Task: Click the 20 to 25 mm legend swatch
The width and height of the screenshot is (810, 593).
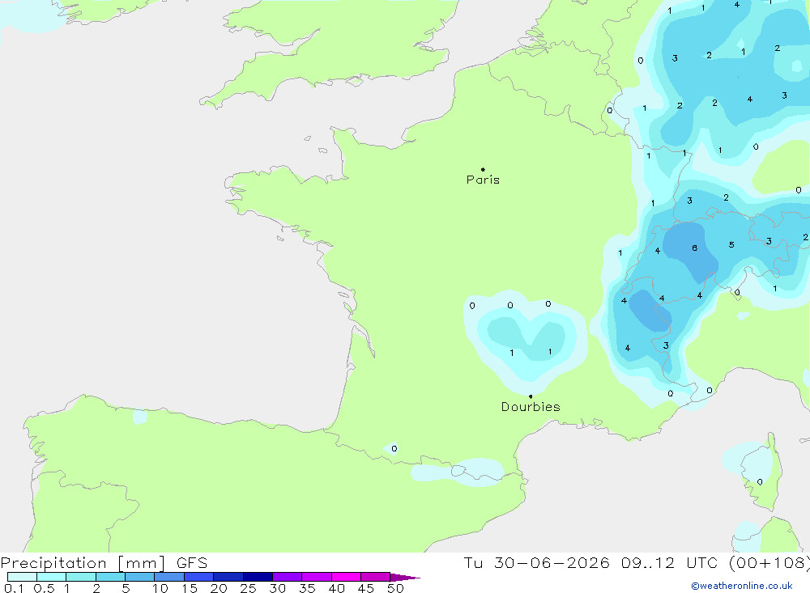Action: click(x=228, y=577)
